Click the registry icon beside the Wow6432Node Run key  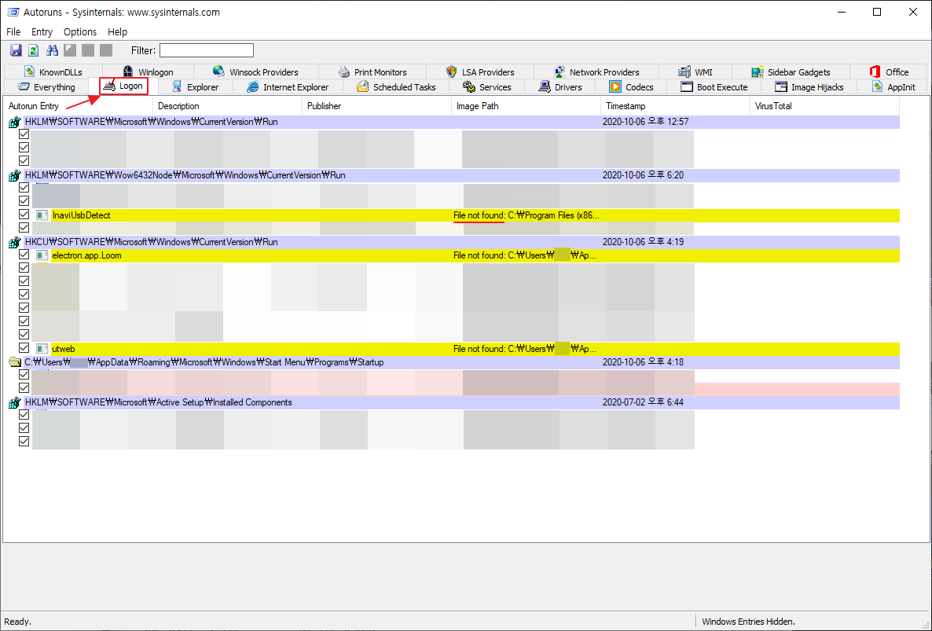click(15, 176)
